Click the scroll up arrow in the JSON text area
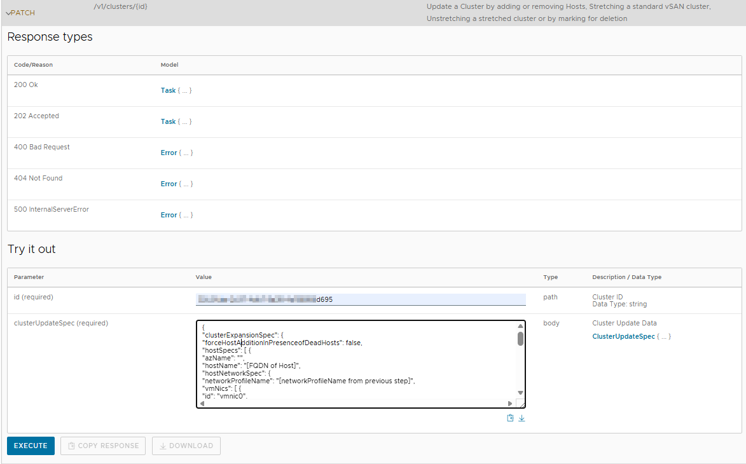 [x=520, y=327]
